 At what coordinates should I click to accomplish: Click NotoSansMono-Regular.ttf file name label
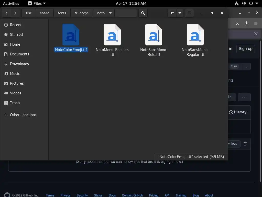[195, 52]
